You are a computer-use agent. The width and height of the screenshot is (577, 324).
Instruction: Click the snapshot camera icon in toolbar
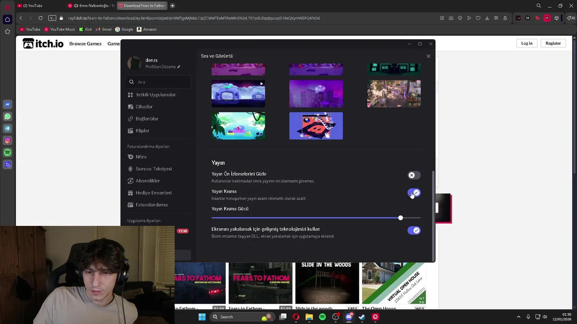[x=451, y=18]
